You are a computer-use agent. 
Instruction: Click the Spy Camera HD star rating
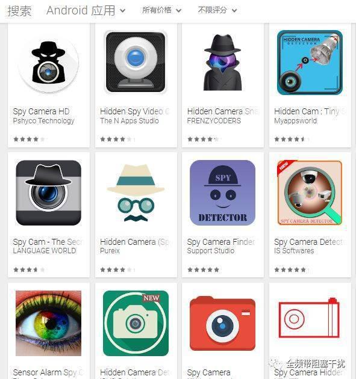click(x=29, y=139)
